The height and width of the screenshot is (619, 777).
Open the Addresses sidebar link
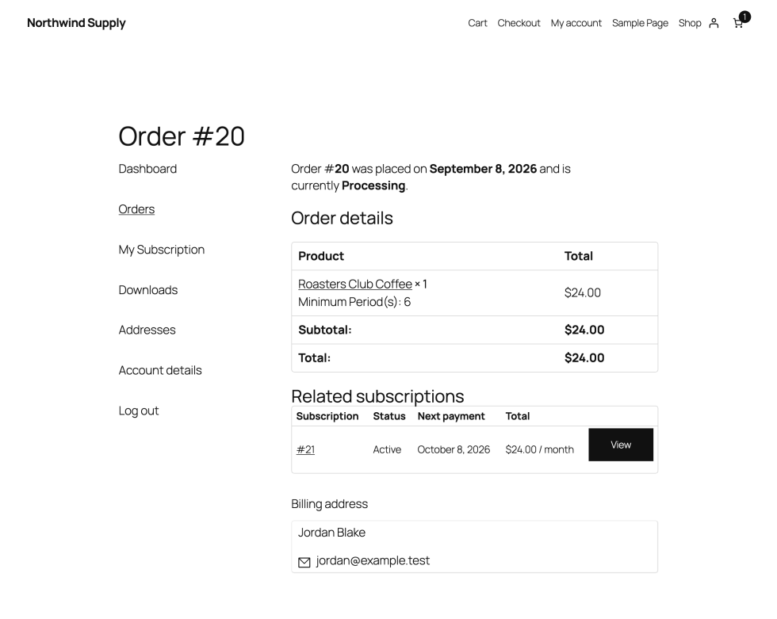pos(147,330)
